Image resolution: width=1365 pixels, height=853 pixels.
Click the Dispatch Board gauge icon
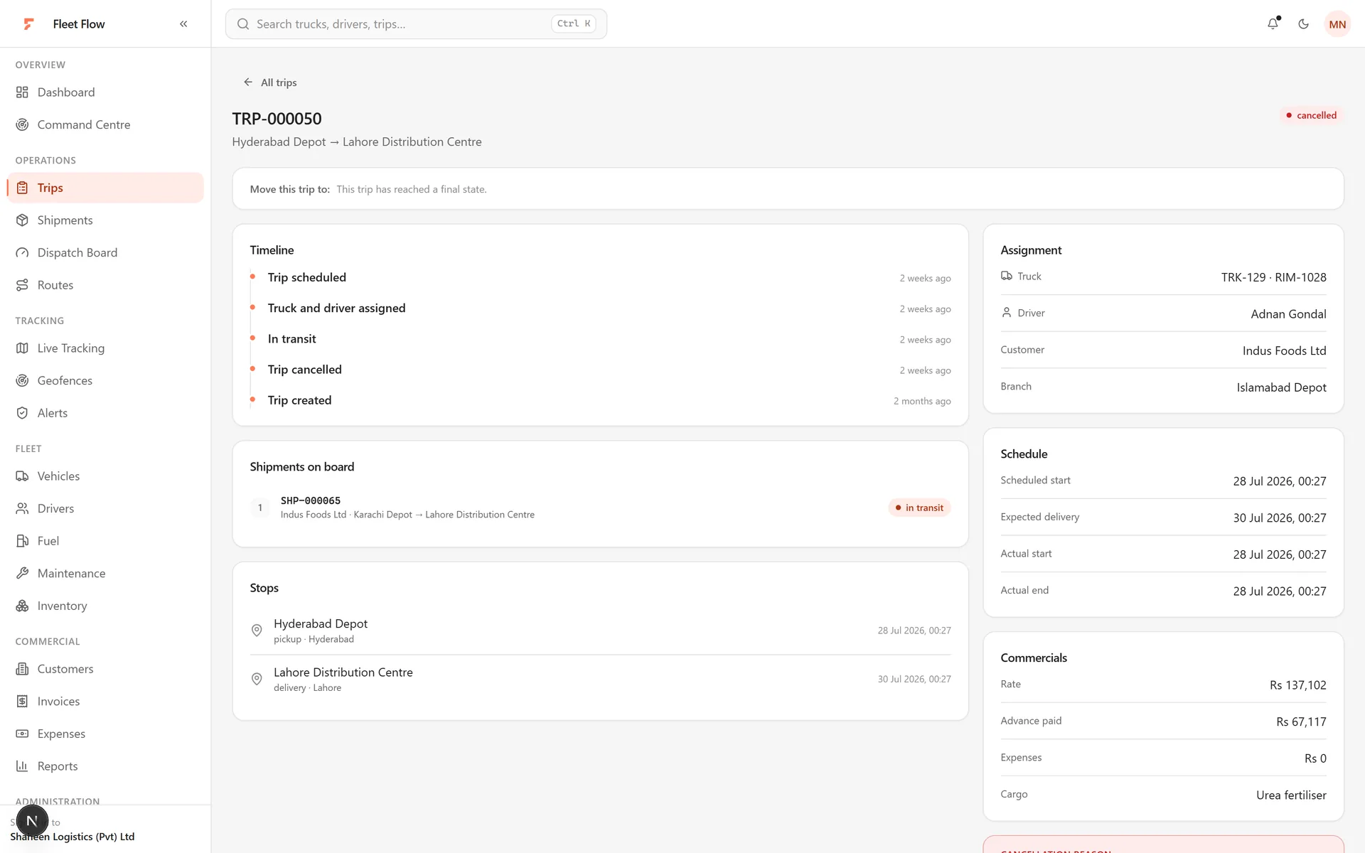pyautogui.click(x=23, y=253)
